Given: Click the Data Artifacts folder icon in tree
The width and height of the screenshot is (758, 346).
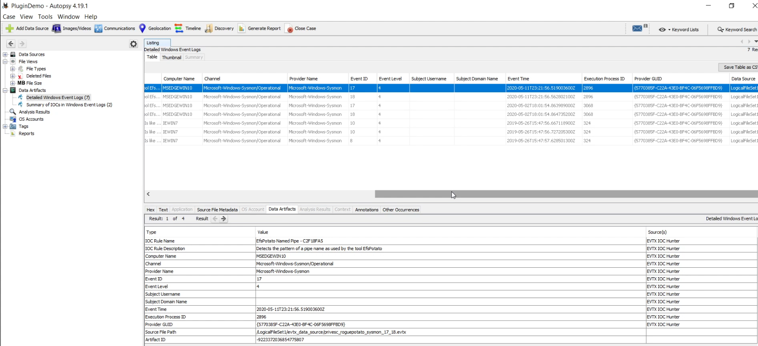Looking at the screenshot, I should click(x=13, y=90).
